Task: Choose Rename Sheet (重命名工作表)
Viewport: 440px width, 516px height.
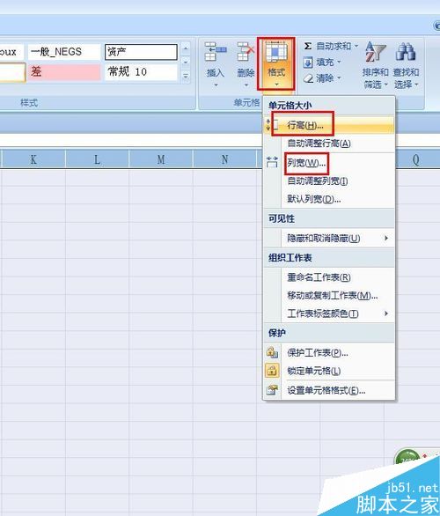Action: tap(329, 277)
